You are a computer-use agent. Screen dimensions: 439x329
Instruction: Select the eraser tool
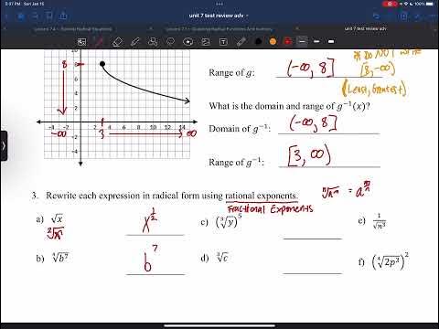click(x=117, y=42)
